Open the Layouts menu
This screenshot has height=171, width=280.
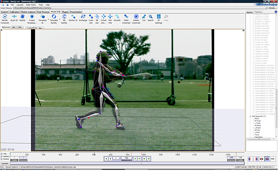20,5
